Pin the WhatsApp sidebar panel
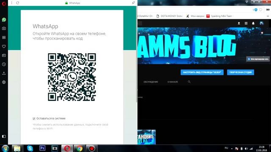The width and height of the screenshot is (271, 152). (x=133, y=3)
